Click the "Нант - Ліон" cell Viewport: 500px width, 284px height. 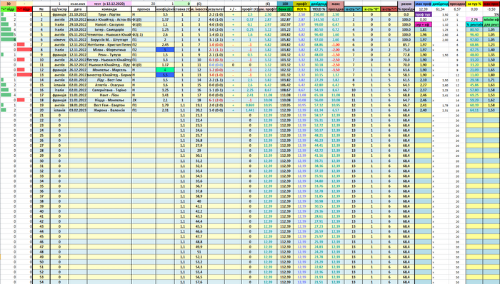(x=109, y=95)
